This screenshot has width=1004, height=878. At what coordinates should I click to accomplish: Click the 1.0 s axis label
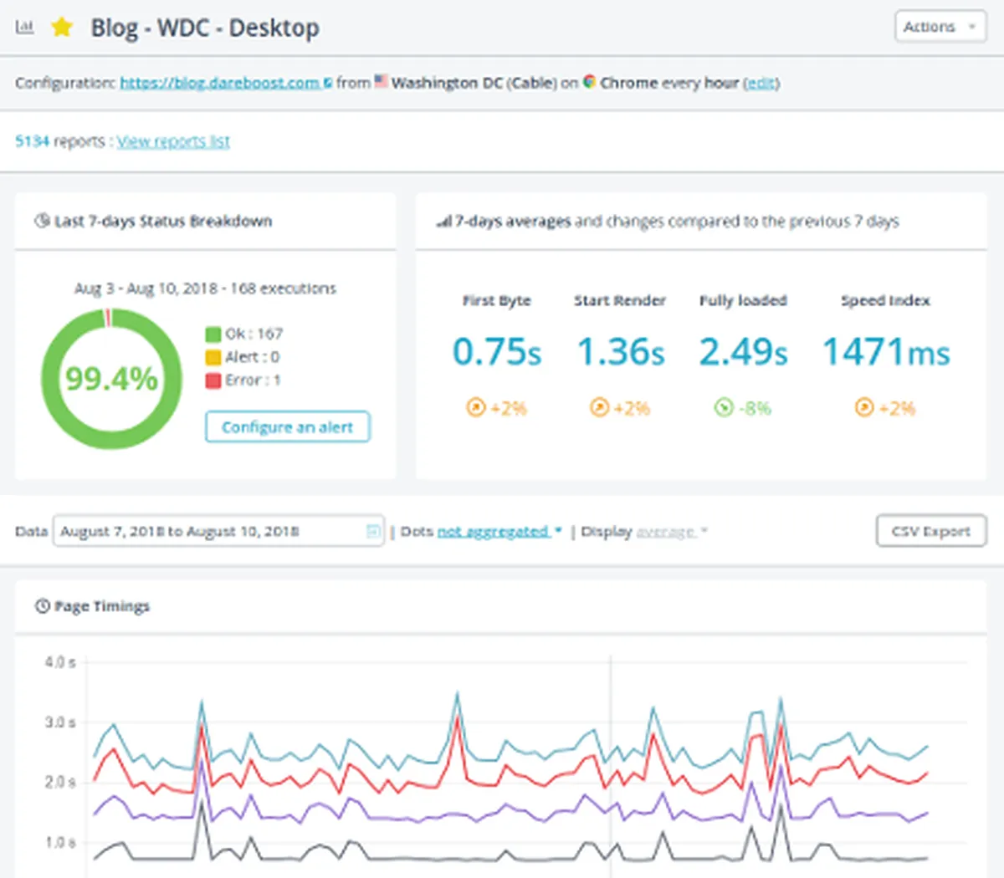click(60, 842)
